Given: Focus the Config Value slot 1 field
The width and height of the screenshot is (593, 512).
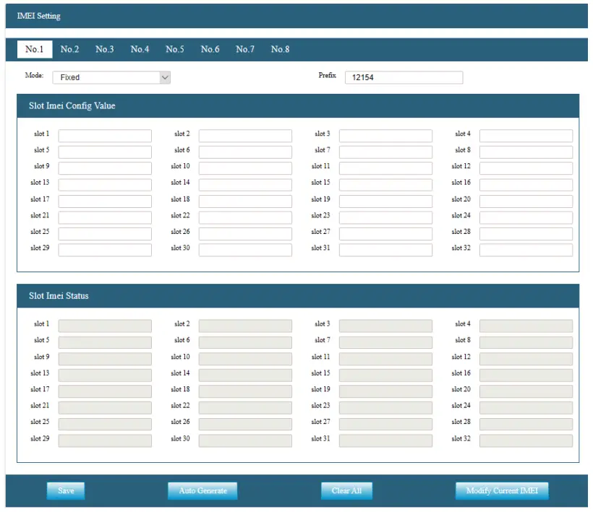Looking at the screenshot, I should [105, 136].
